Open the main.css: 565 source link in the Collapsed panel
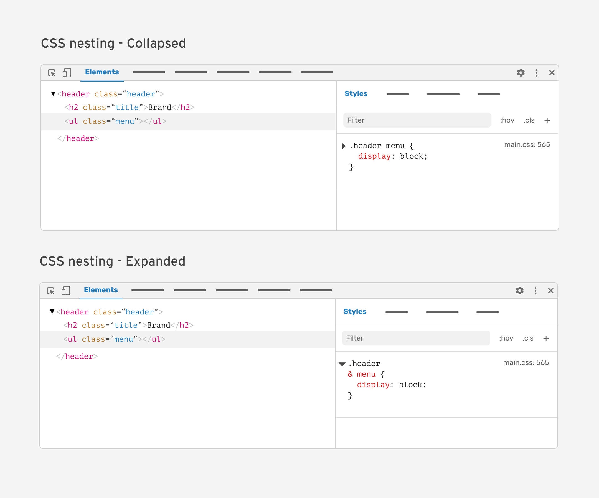 tap(527, 145)
